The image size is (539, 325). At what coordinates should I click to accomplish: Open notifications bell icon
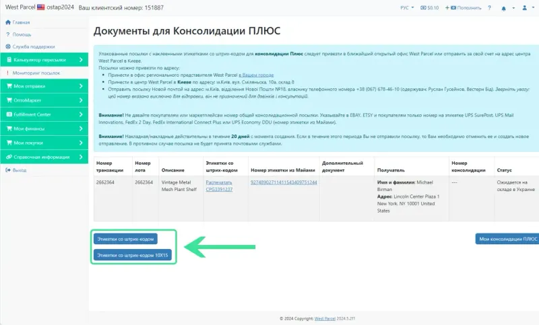tap(503, 8)
